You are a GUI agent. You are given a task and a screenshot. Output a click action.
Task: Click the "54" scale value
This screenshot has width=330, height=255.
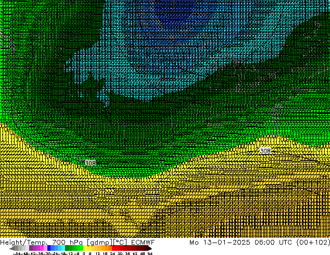[x=150, y=253]
